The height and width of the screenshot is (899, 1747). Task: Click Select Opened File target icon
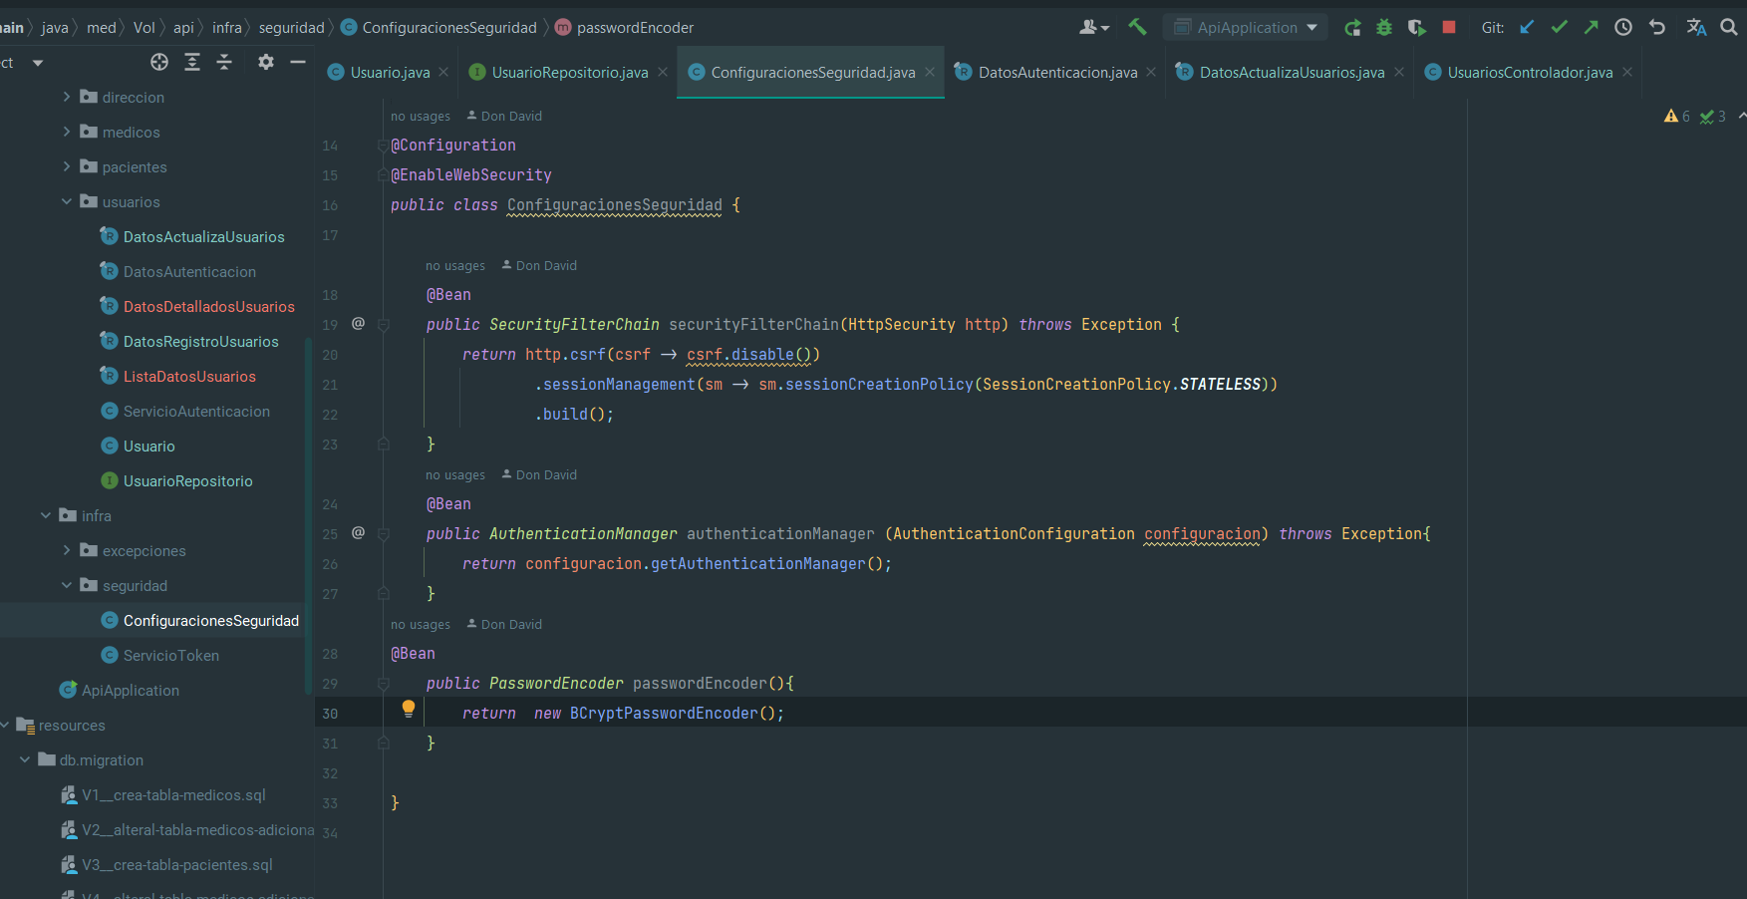159,63
